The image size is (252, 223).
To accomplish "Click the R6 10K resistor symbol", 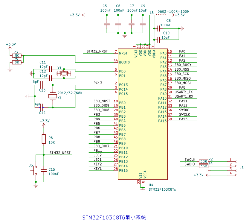I will coord(44,139).
